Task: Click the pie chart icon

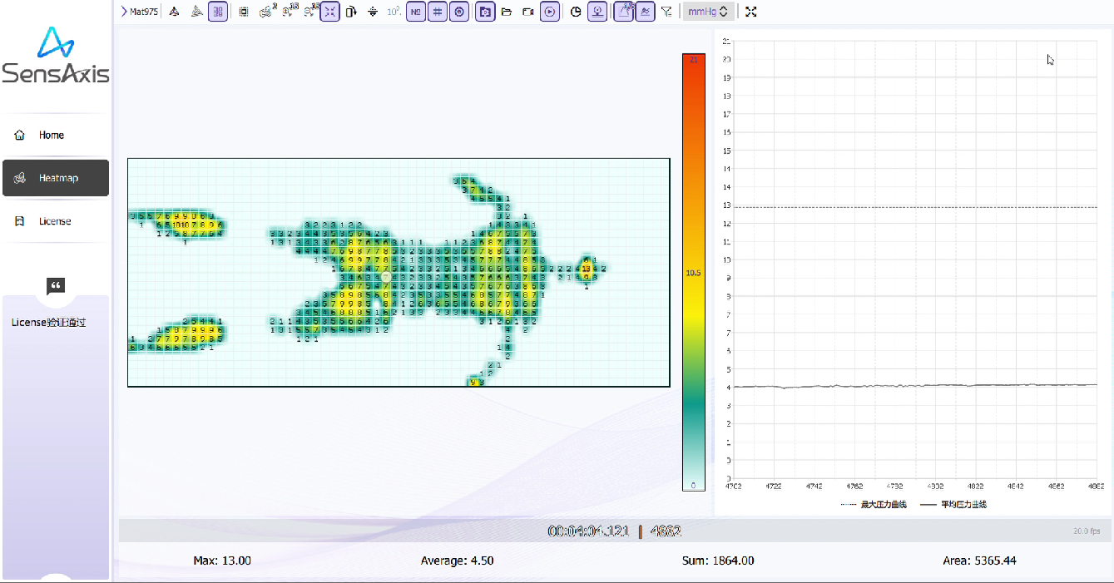Action: (576, 12)
